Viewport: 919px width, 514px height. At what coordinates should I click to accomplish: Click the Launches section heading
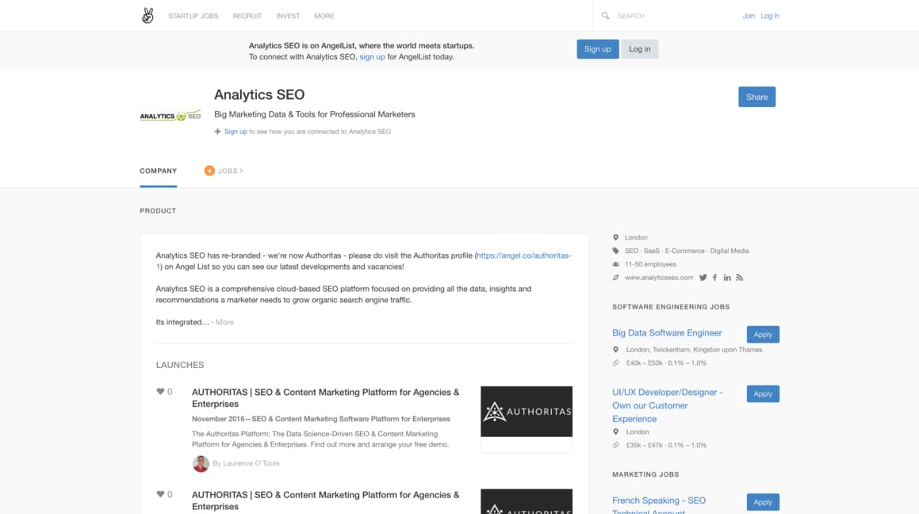click(180, 365)
